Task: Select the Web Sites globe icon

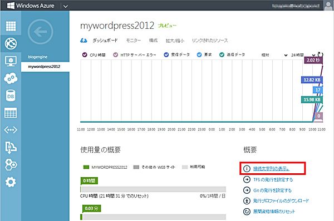Action: tap(11, 43)
